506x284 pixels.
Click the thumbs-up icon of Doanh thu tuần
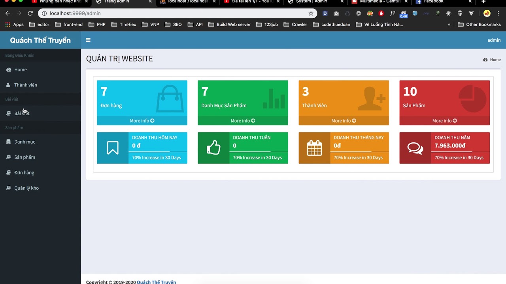(213, 148)
